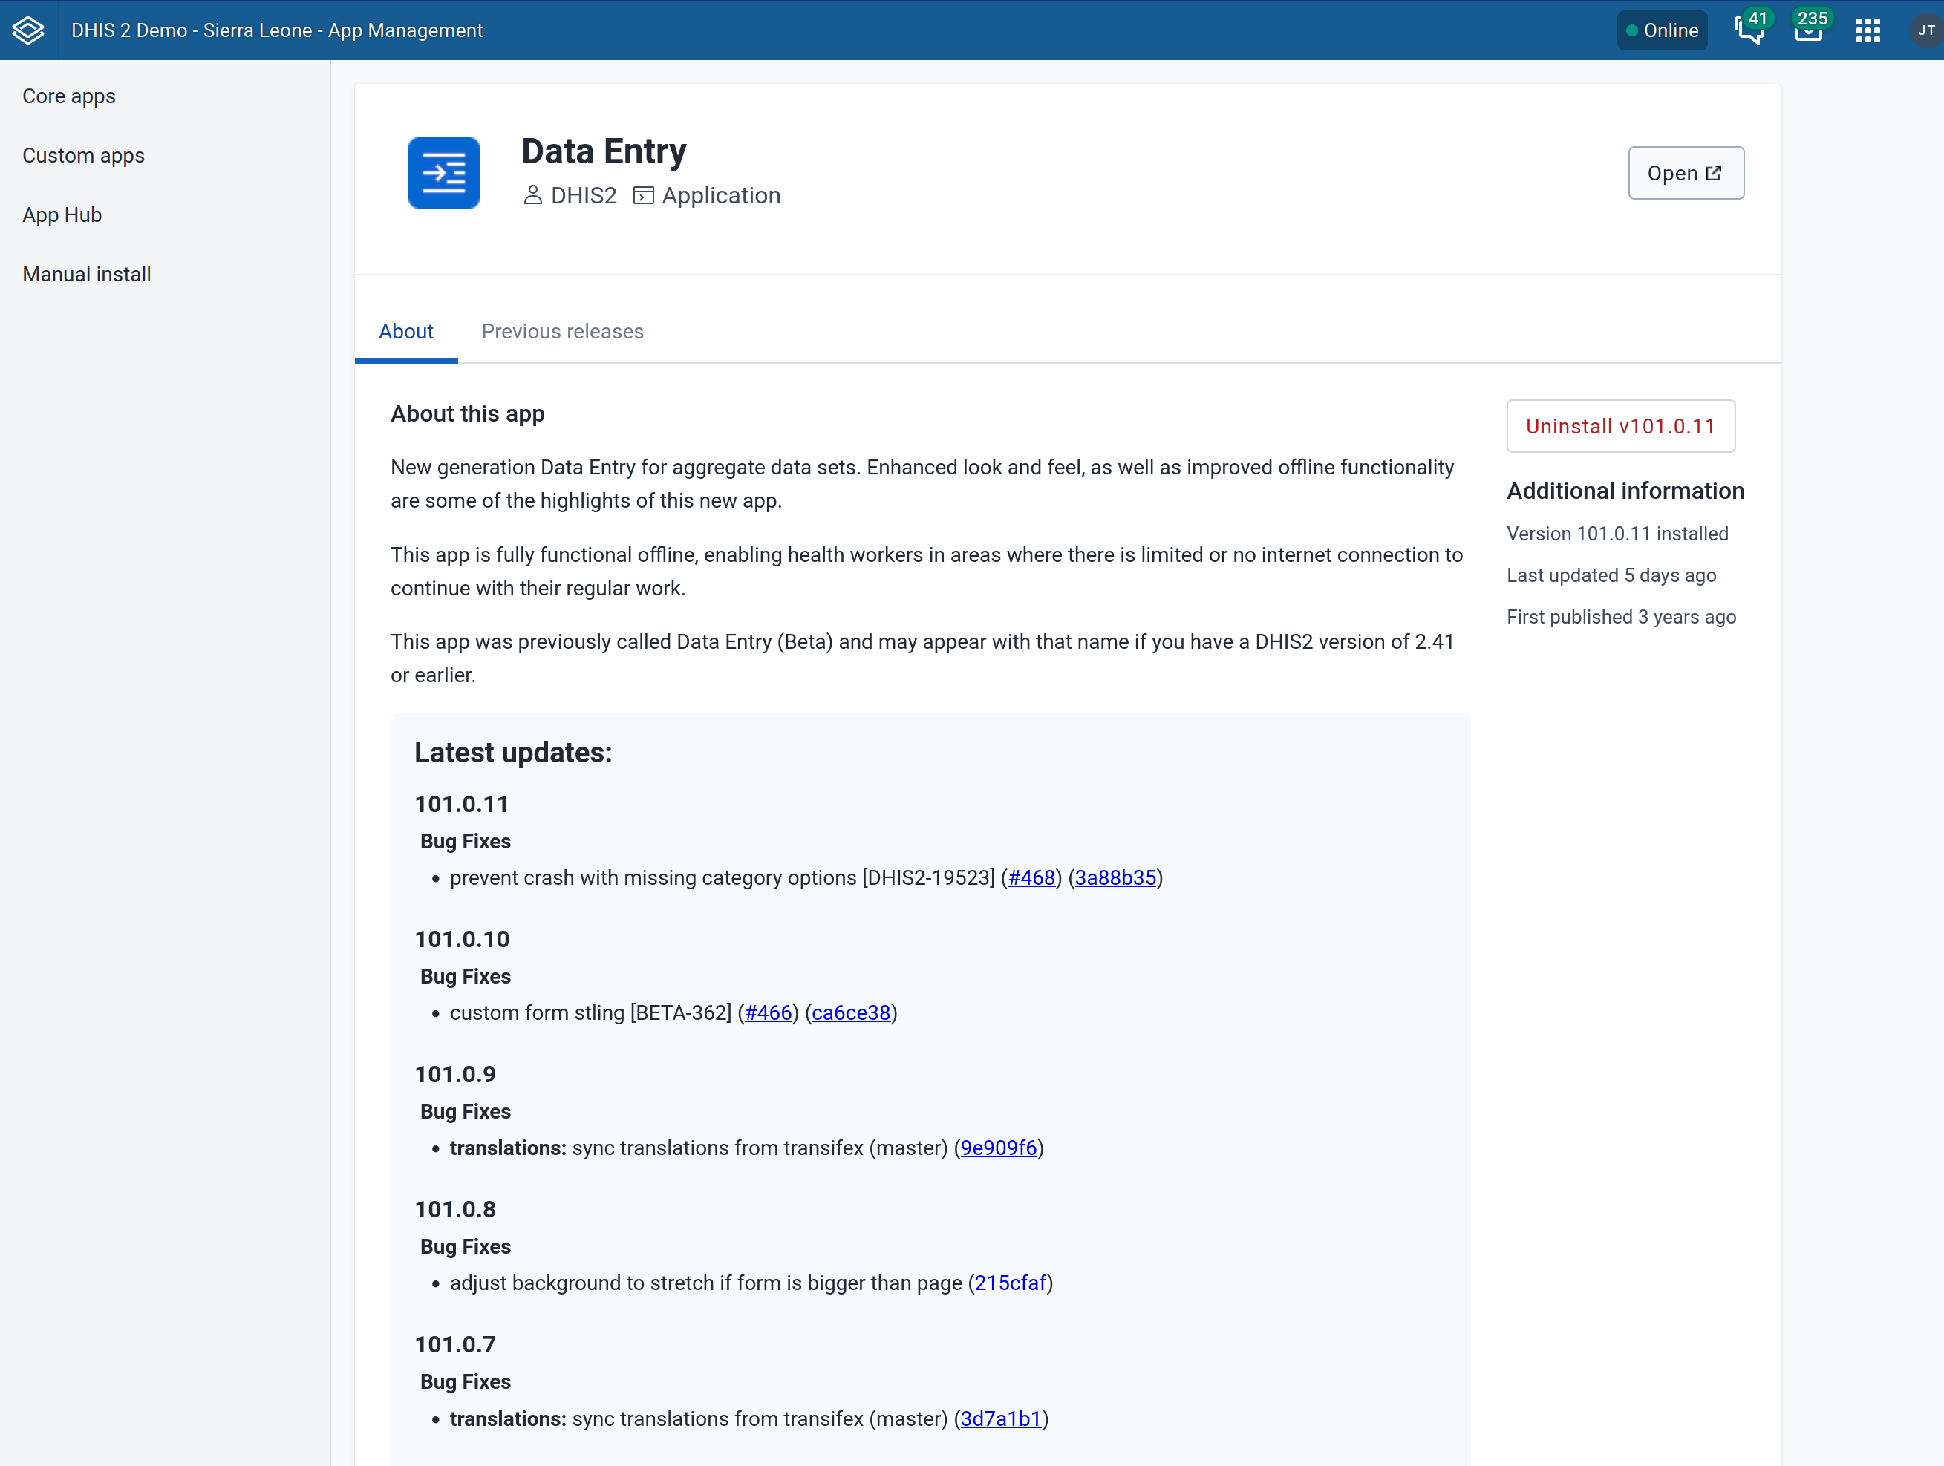Go to Custom apps in sidebar
This screenshot has height=1466, width=1944.
tap(83, 155)
